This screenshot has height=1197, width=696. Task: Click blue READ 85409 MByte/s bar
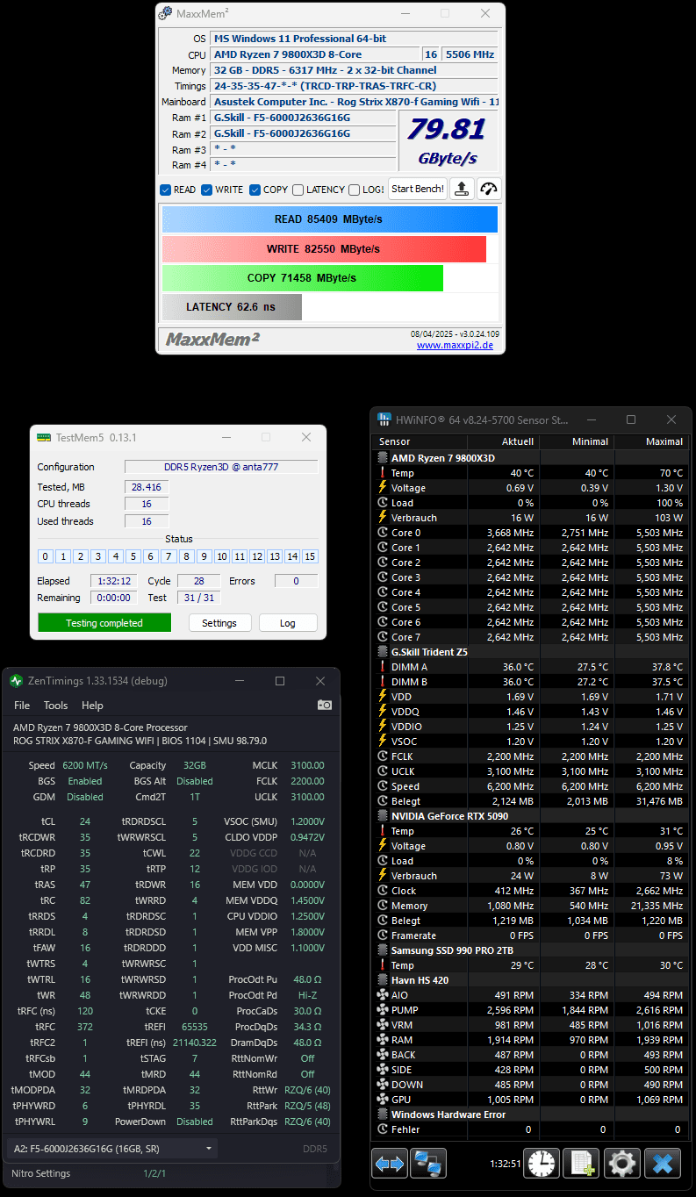click(329, 219)
